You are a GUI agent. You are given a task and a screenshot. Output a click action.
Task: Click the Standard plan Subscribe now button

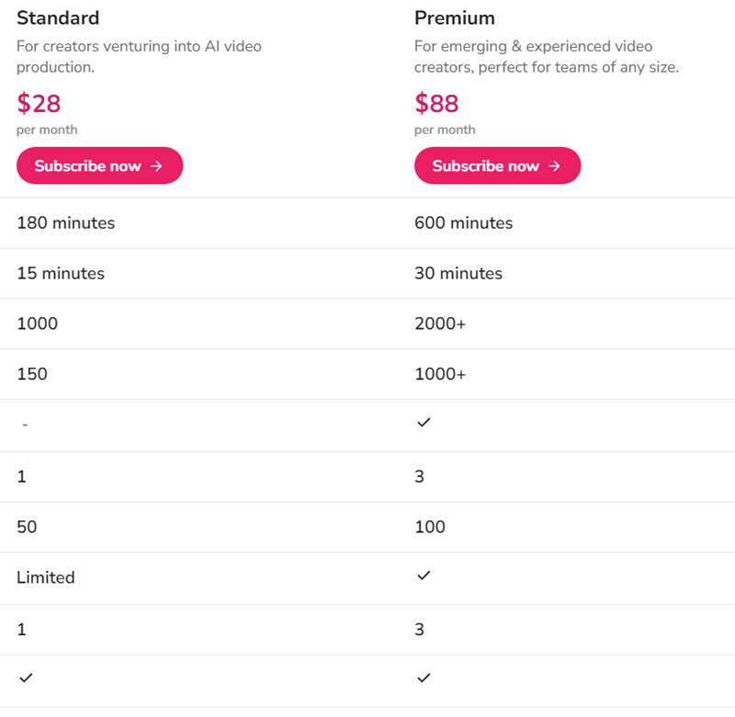tap(99, 166)
